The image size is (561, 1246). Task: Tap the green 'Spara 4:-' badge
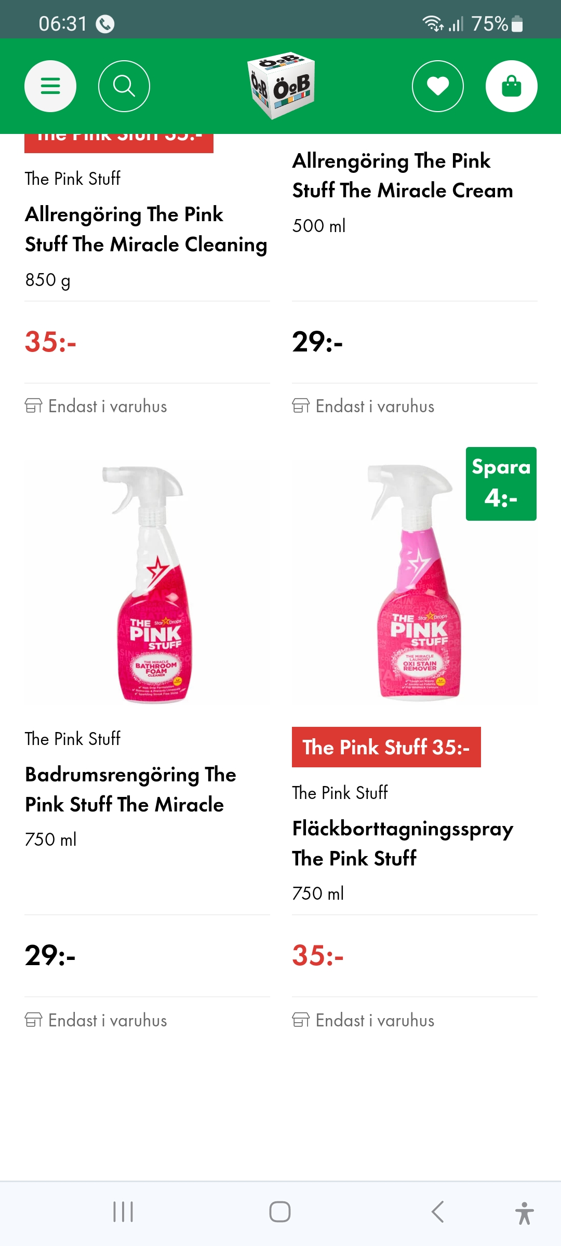(501, 483)
